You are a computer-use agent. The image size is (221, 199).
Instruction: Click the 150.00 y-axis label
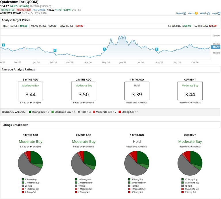click(x=216, y=53)
